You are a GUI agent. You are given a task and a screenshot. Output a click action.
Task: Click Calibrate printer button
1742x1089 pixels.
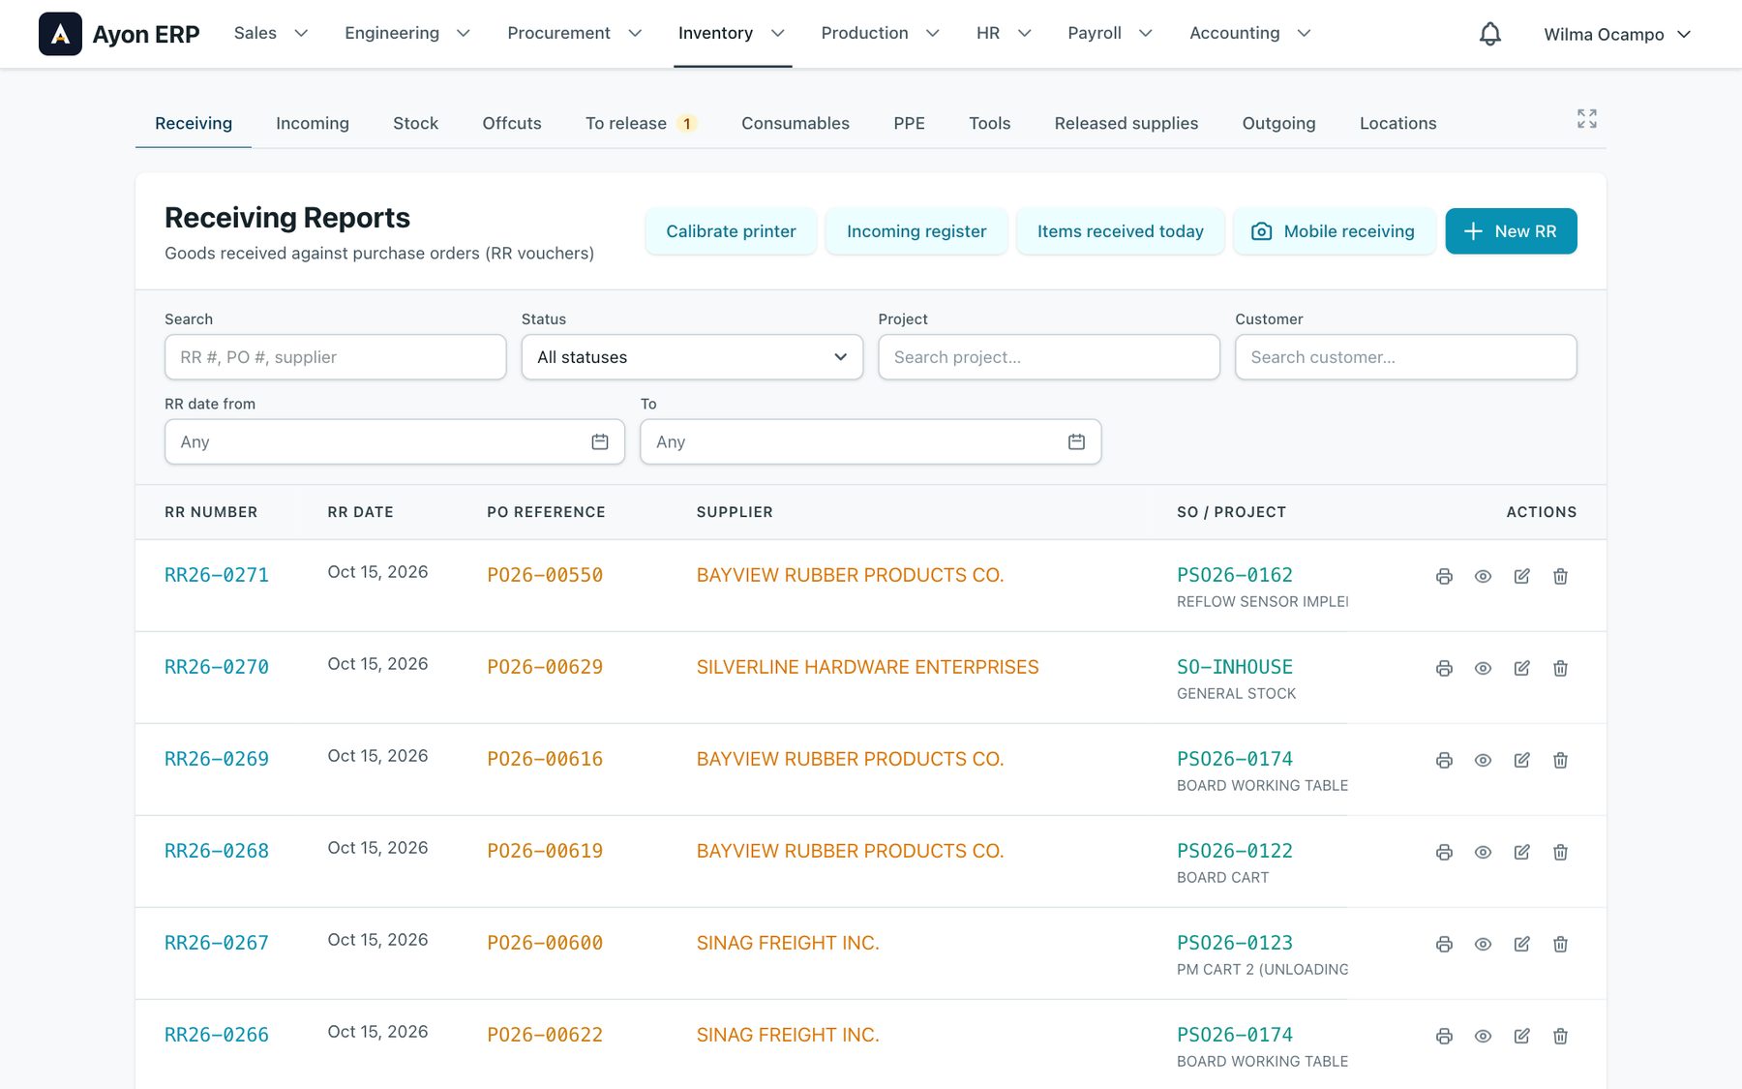[731, 231]
